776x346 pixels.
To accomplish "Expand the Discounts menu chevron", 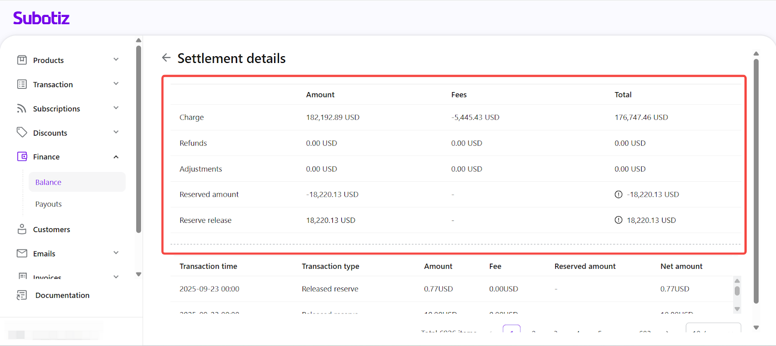I will click(116, 132).
